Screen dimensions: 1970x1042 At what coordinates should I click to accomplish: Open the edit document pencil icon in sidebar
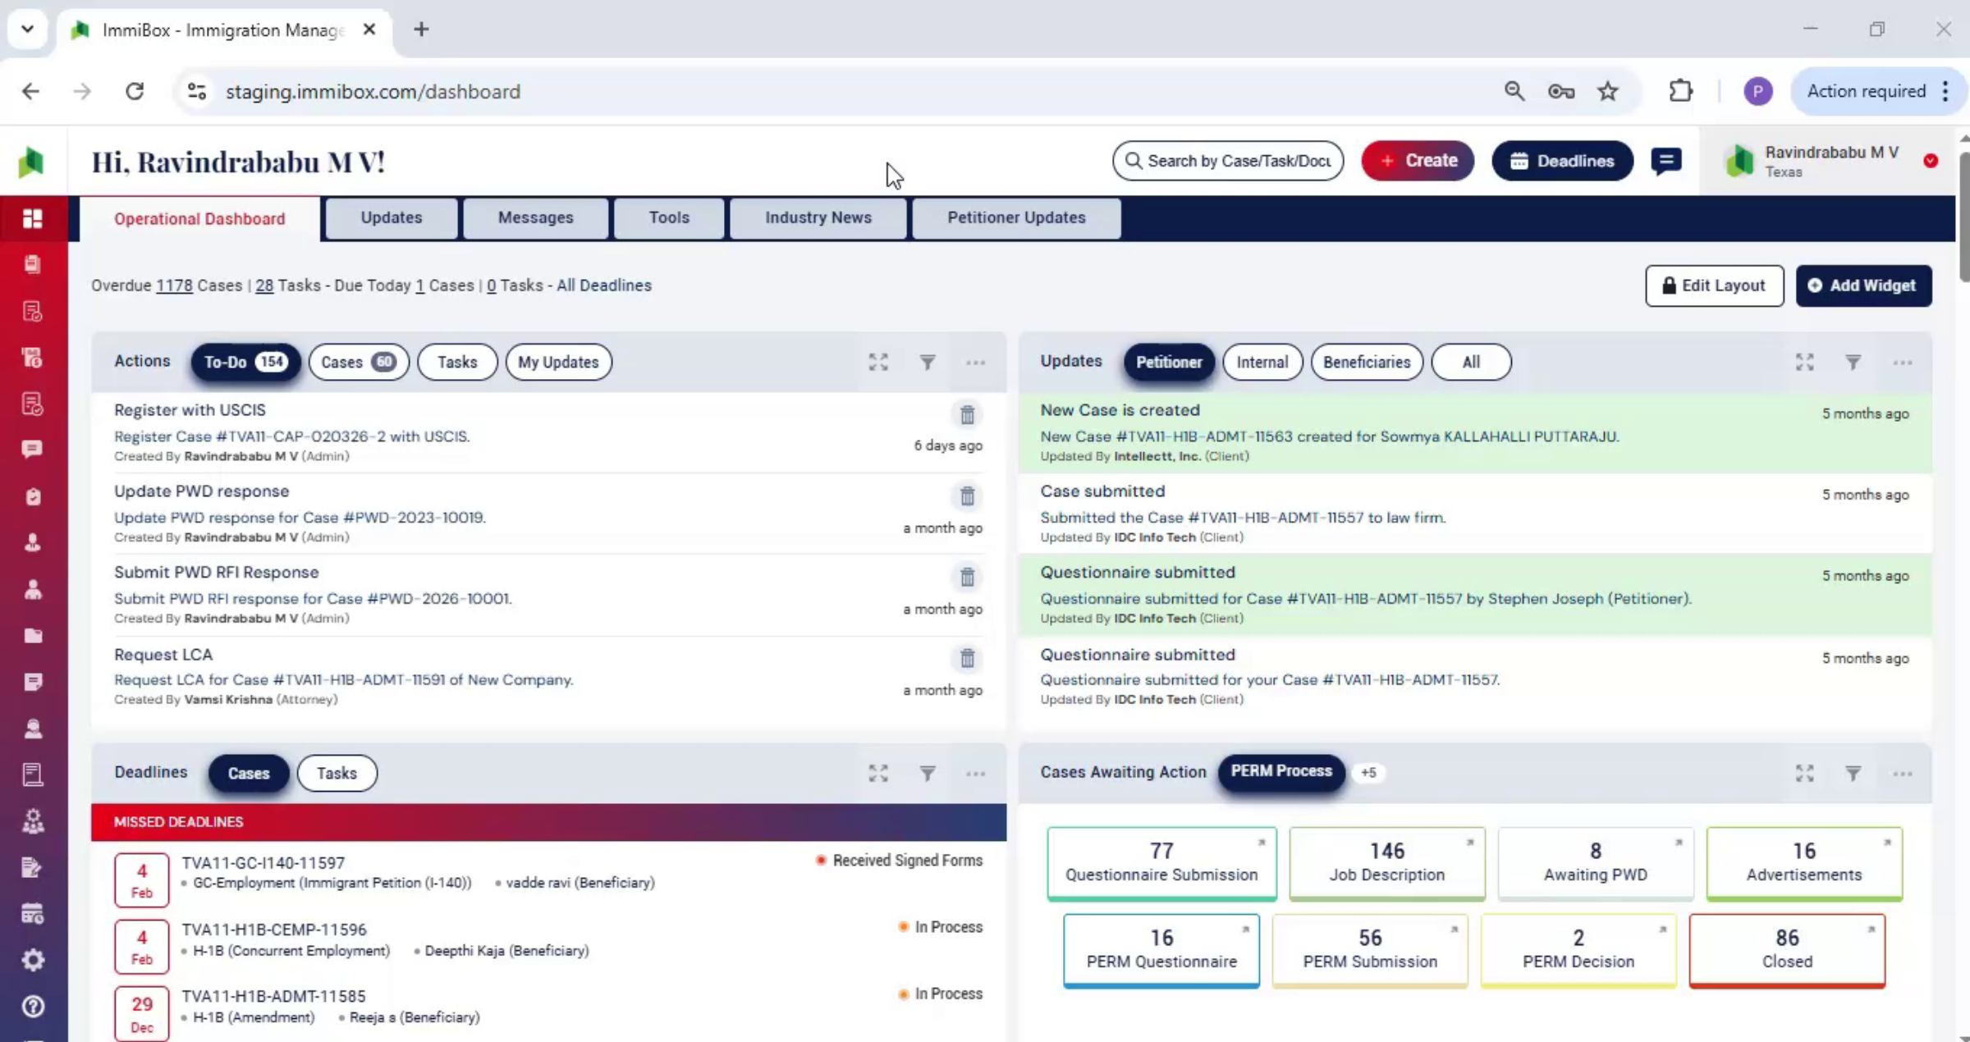tap(33, 867)
